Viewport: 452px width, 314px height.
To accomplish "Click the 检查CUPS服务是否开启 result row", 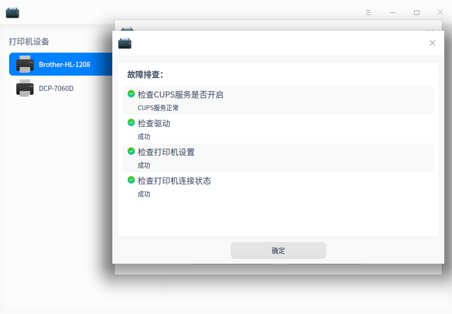I will tap(278, 101).
